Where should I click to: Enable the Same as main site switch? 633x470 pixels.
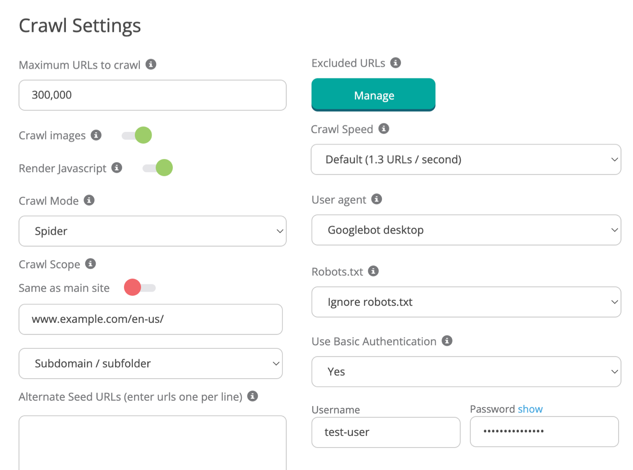(x=140, y=287)
